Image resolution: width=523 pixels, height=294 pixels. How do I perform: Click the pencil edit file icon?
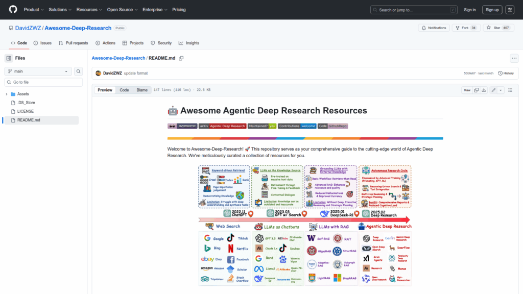[x=493, y=90]
